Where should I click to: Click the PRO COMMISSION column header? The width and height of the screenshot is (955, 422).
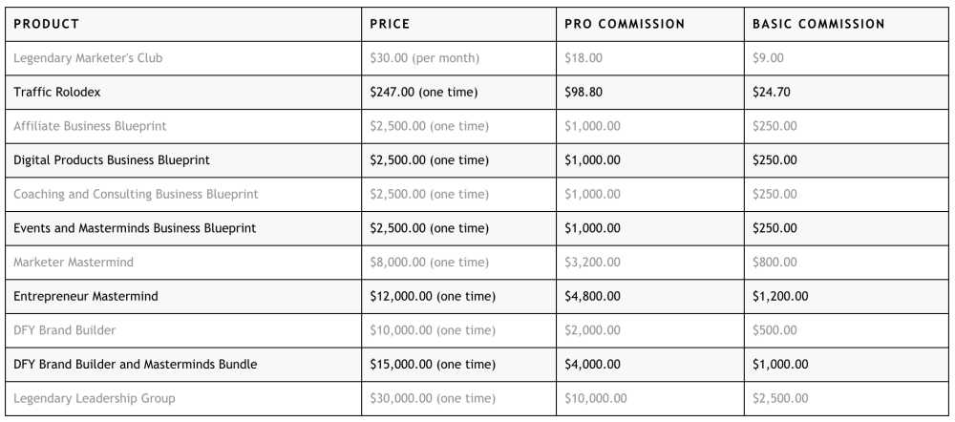point(625,24)
